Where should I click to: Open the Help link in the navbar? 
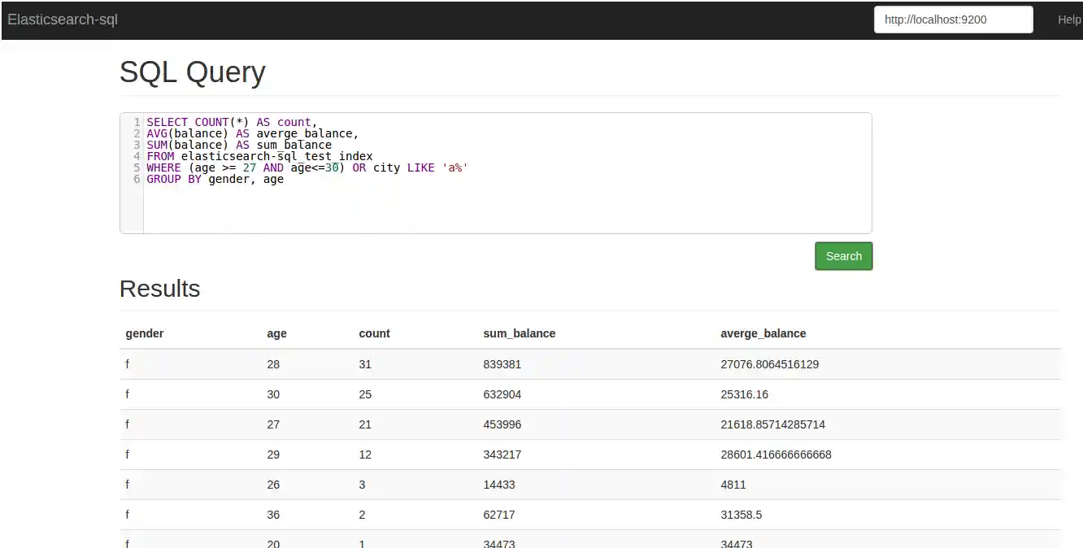1069,19
